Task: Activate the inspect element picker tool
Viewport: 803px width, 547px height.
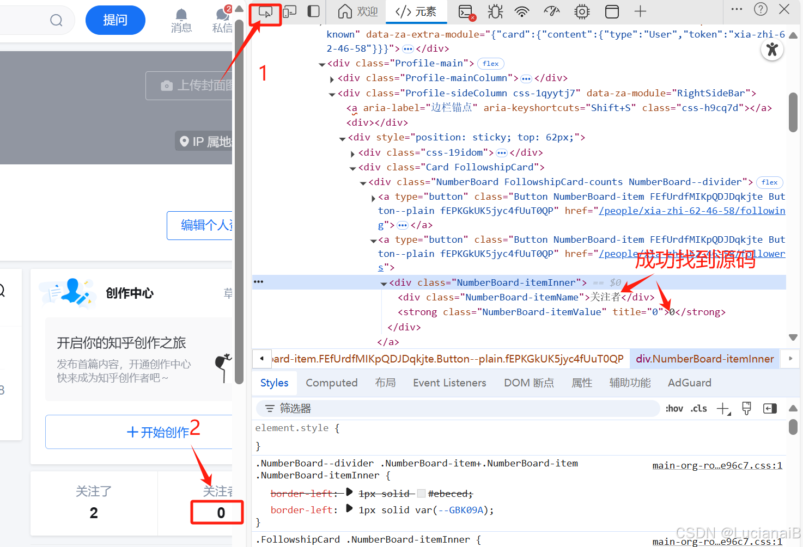Action: (265, 11)
